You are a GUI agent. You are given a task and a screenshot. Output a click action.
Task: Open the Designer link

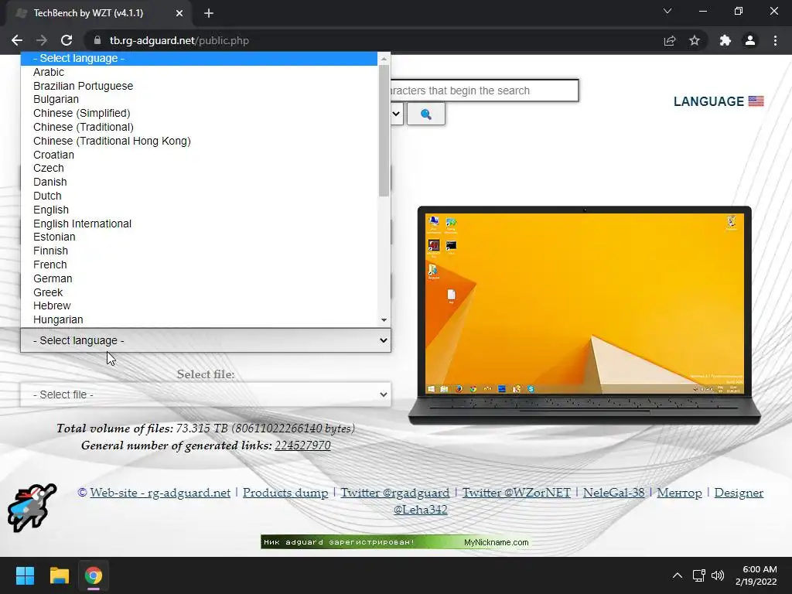[x=739, y=493]
